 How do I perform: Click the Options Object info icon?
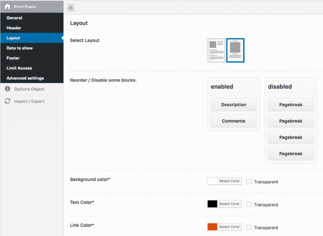pyautogui.click(x=7, y=89)
